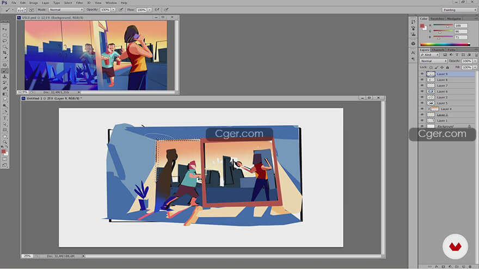
Task: Select the Brush tool in toolbox
Action: pyautogui.click(x=4, y=71)
